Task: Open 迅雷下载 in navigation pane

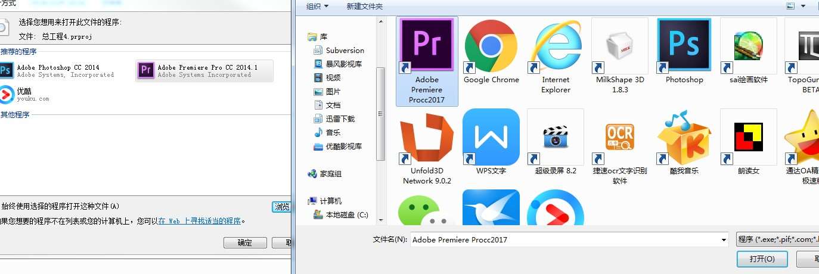Action: [334, 119]
